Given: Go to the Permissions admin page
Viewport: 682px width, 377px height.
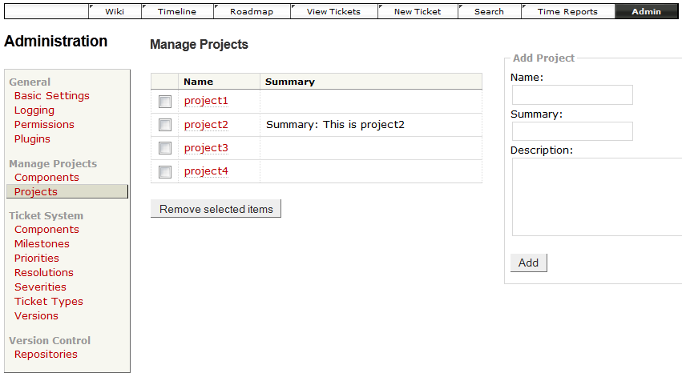Looking at the screenshot, I should pyautogui.click(x=44, y=125).
